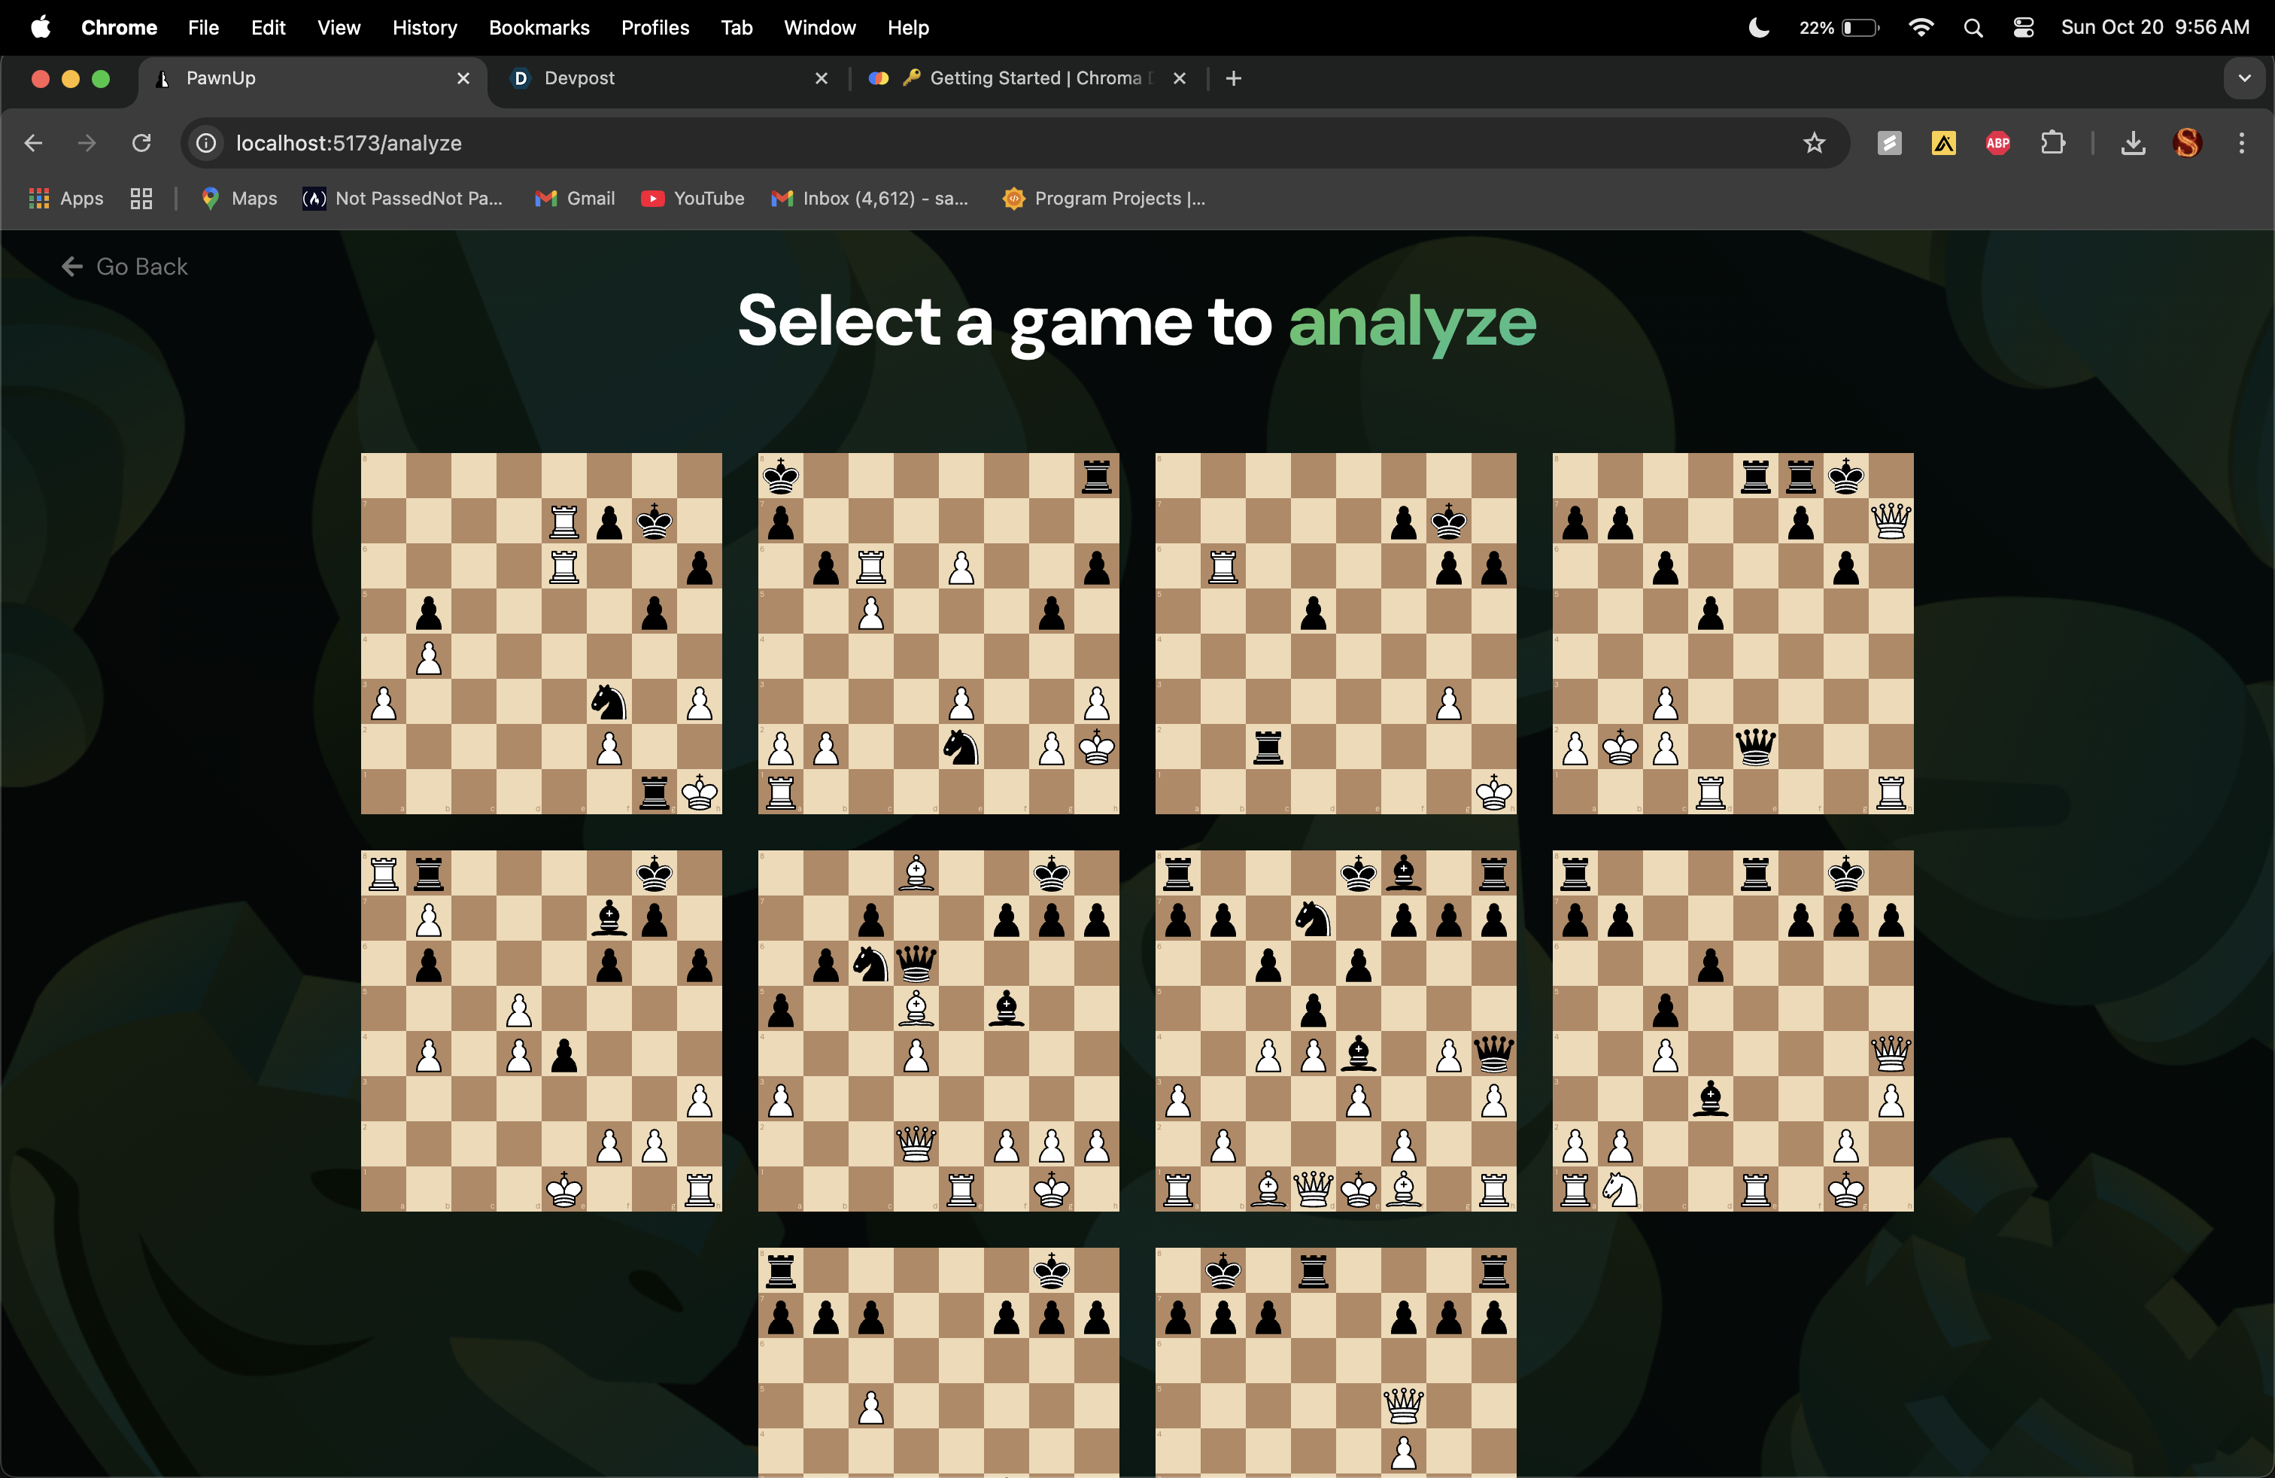Image resolution: width=2275 pixels, height=1478 pixels.
Task: Open the Extensions puzzle piece menu
Action: (x=2052, y=144)
